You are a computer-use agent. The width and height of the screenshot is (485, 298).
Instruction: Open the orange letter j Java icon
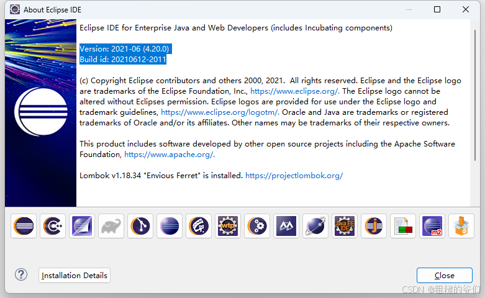click(x=374, y=226)
